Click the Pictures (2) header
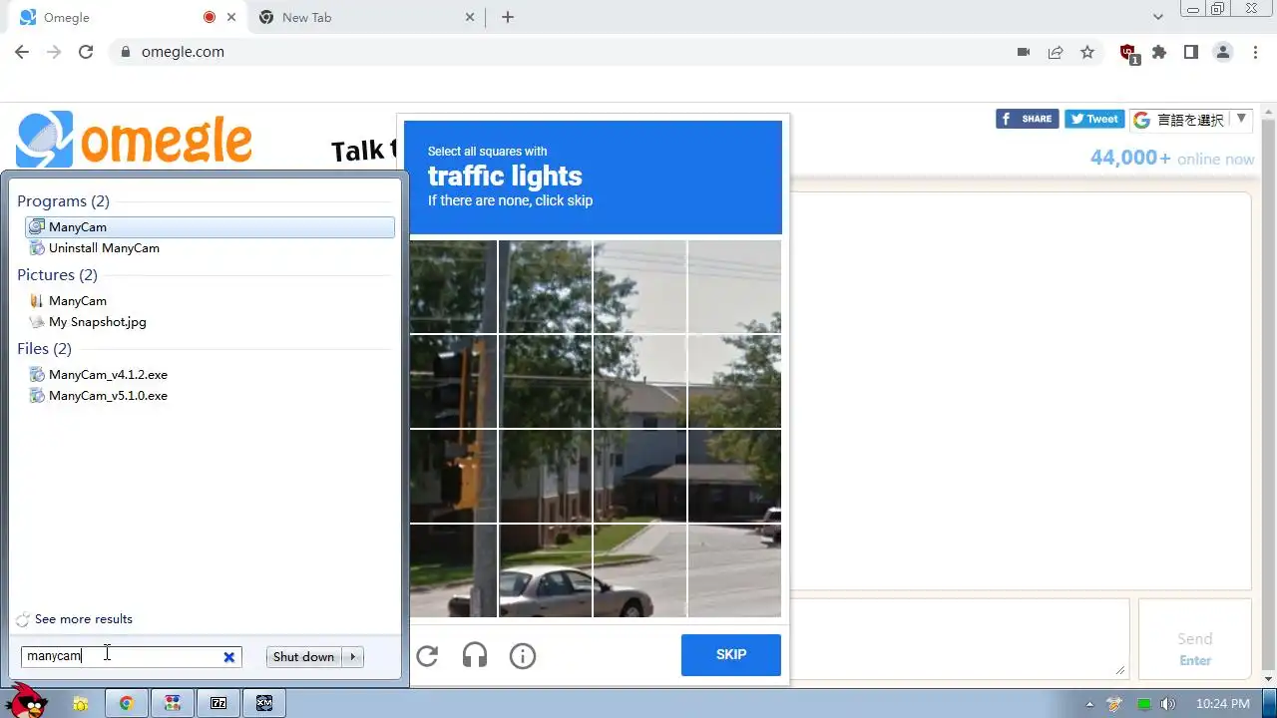The image size is (1277, 718). point(57,275)
